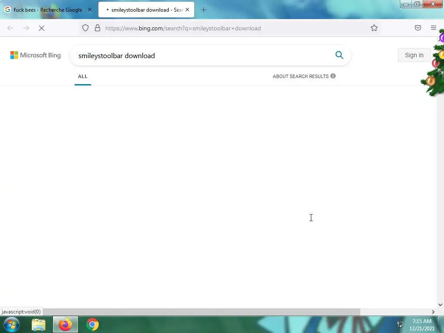
Task: Open the tracking protection shield
Action: [85, 28]
